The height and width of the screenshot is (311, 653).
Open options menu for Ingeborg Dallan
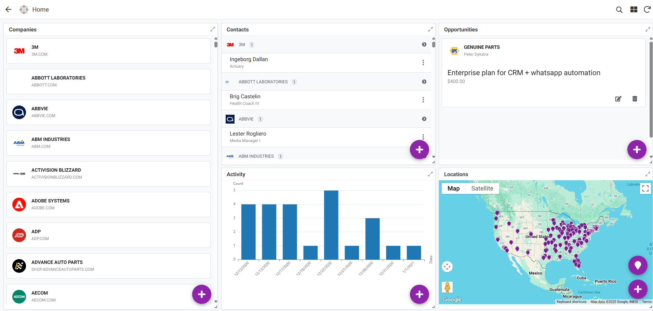423,62
